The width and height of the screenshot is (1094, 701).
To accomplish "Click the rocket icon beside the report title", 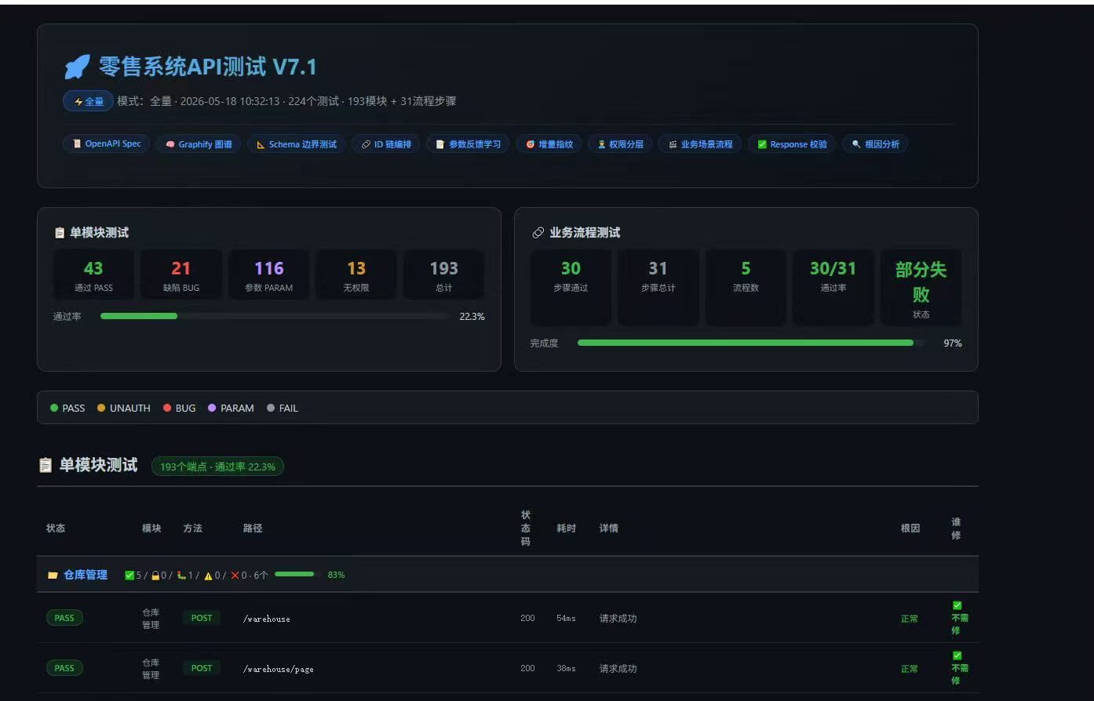I will pos(77,67).
